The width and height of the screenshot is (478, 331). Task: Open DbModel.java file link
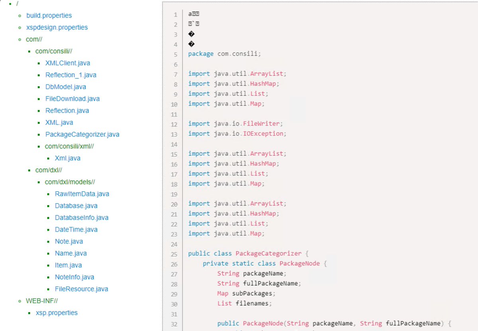66,87
